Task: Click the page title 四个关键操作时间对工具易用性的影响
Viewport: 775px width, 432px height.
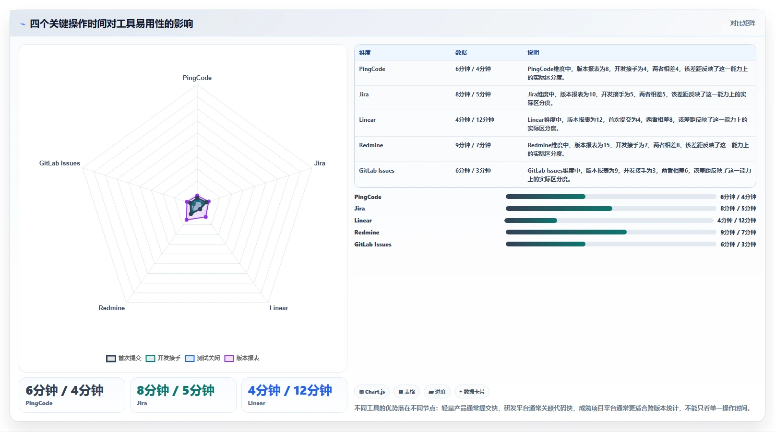Action: pos(111,23)
